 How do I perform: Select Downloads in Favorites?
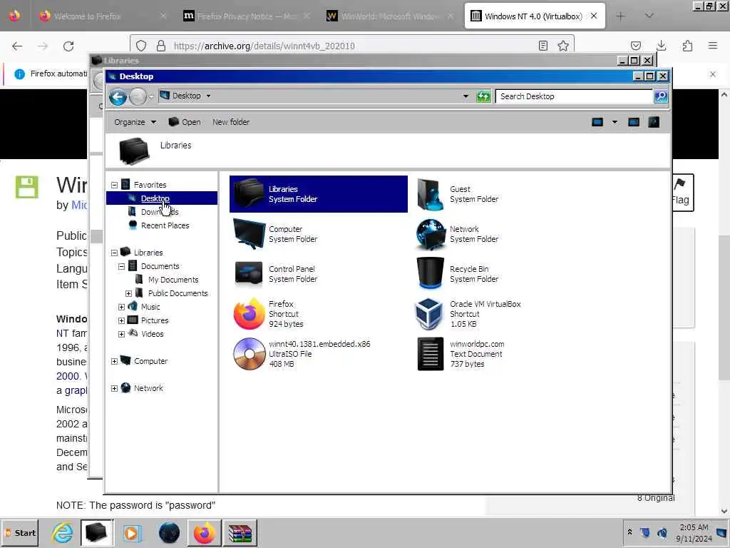pos(160,212)
